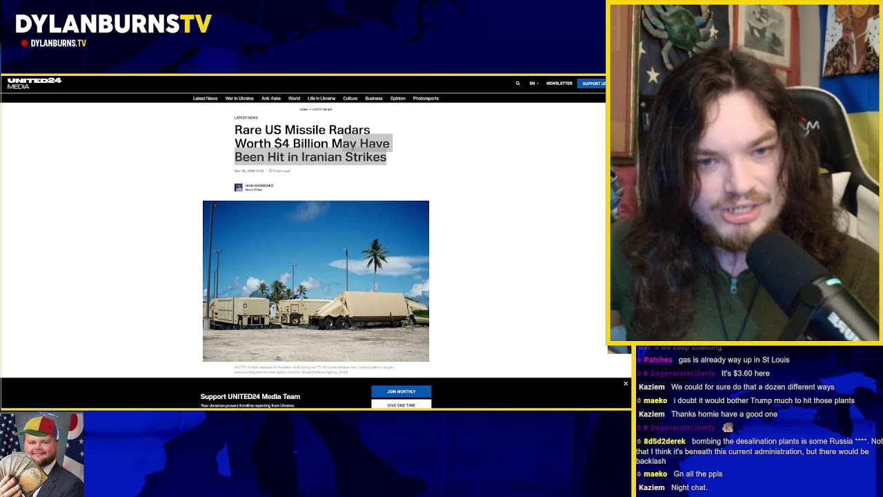Click the DYLANBURNSTV stream title logo
The image size is (883, 497).
click(113, 24)
